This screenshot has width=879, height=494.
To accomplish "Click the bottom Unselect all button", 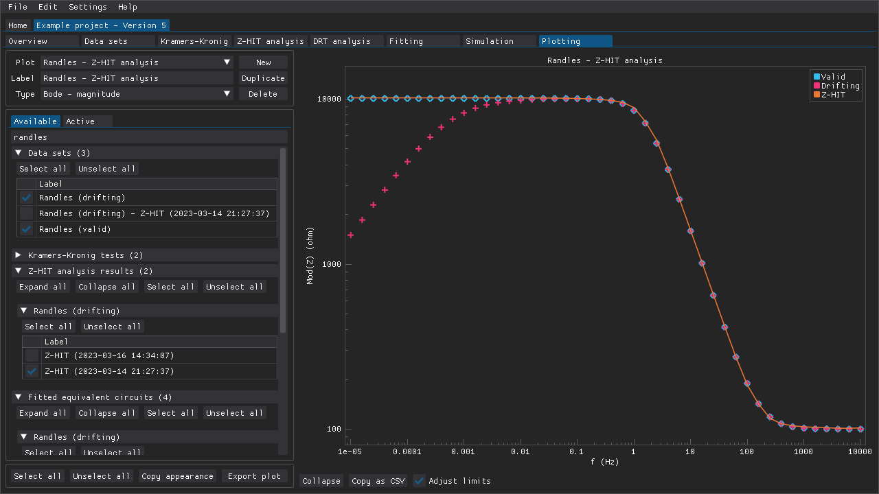I will coord(102,476).
